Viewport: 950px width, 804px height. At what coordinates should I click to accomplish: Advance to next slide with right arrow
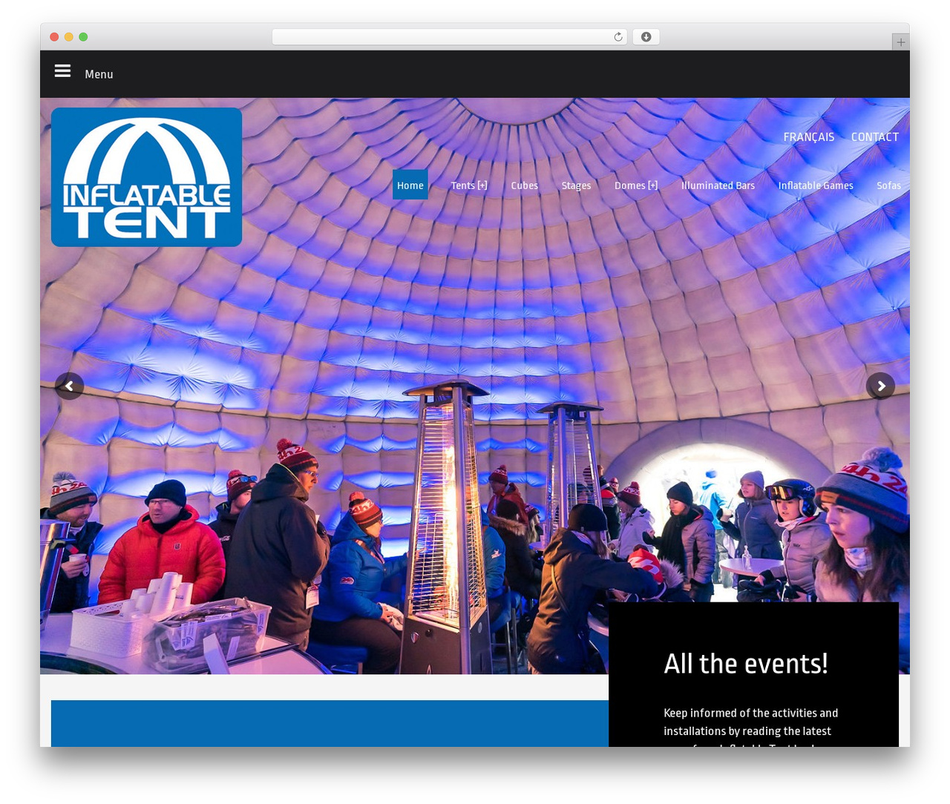(x=880, y=386)
